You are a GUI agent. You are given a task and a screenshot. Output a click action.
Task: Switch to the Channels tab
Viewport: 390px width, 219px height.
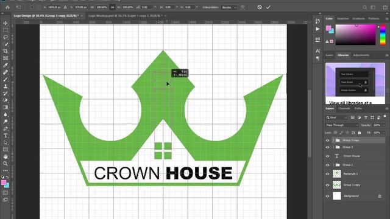(344, 108)
